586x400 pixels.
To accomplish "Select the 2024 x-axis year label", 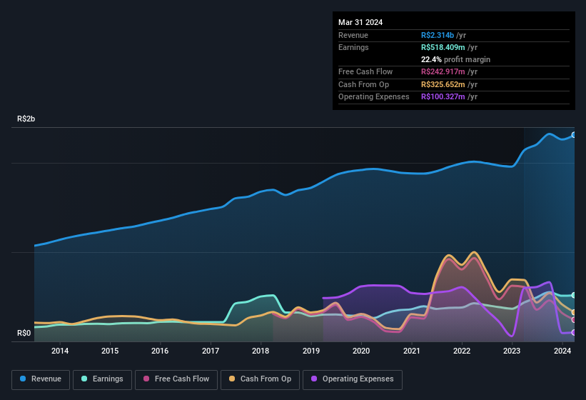I will click(x=562, y=351).
